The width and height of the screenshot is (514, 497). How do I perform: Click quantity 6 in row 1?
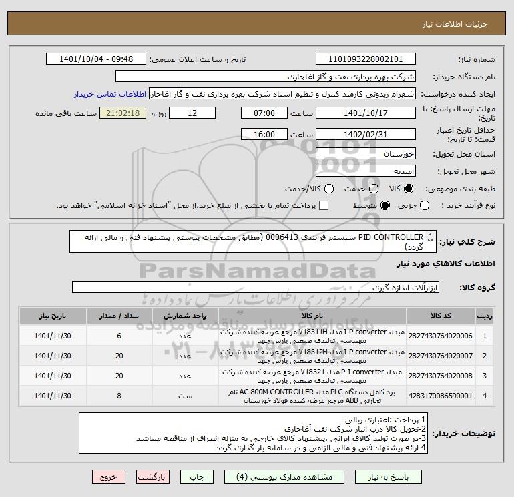coord(119,336)
